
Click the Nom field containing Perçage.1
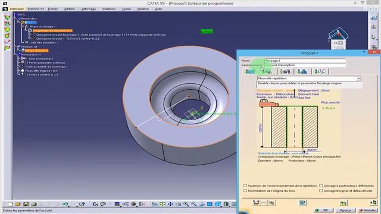coord(305,61)
